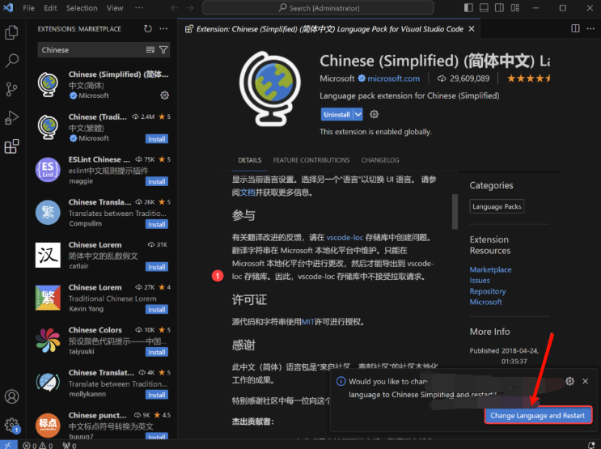The image size is (601, 449).
Task: Dismiss the language change notification
Action: 586,381
